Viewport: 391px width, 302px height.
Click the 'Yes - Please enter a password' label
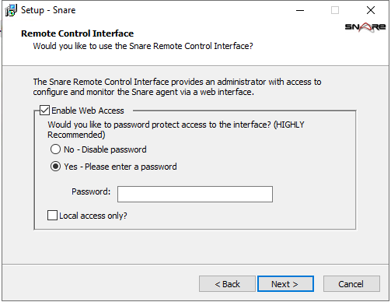(120, 167)
